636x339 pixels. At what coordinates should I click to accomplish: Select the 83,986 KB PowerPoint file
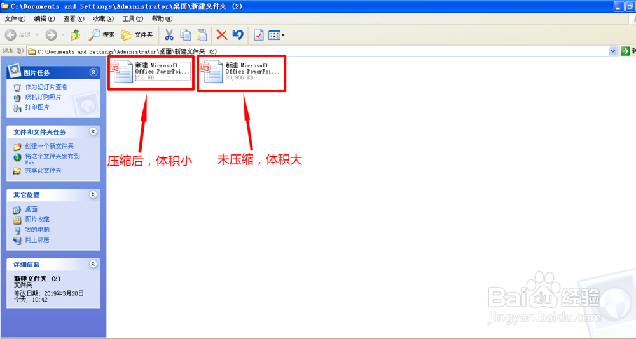[240, 72]
